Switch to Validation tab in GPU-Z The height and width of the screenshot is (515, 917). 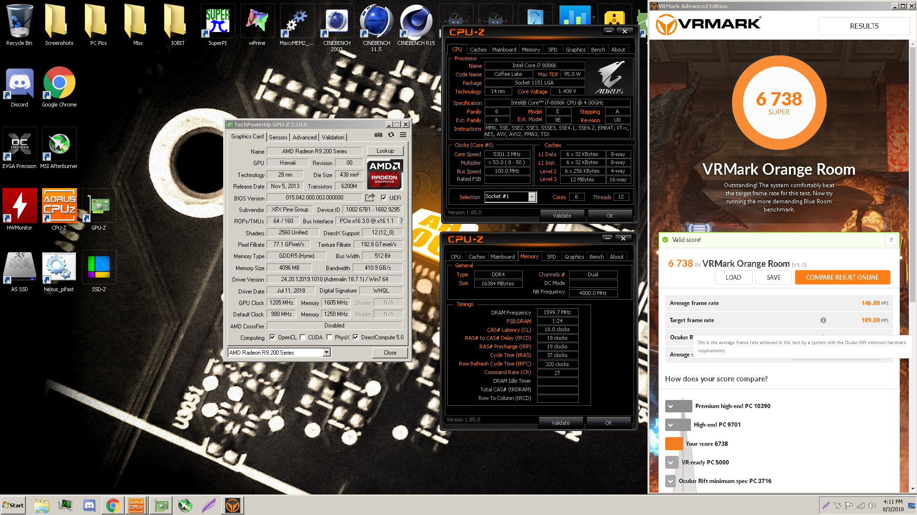coord(333,137)
